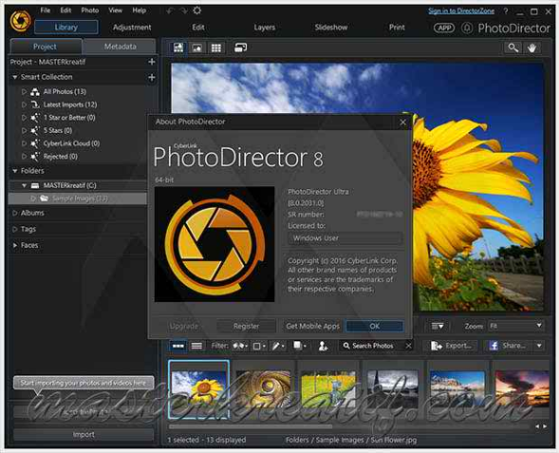Click the Import button
This screenshot has width=559, height=453.
pos(84,434)
